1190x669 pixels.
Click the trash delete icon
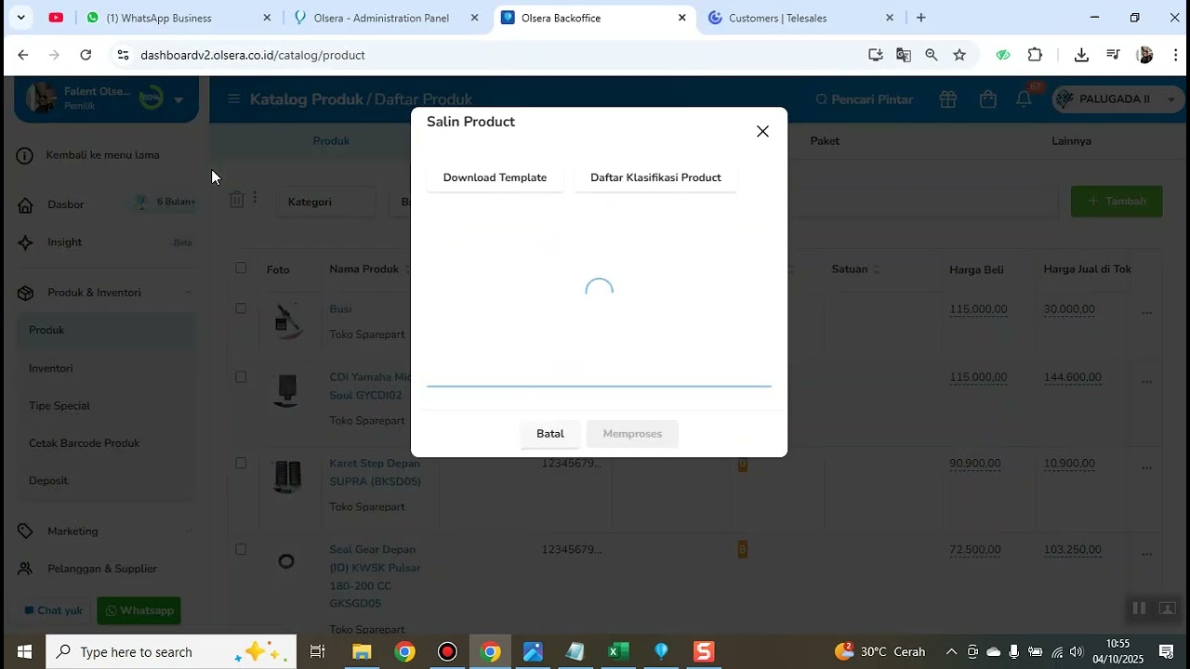[236, 200]
